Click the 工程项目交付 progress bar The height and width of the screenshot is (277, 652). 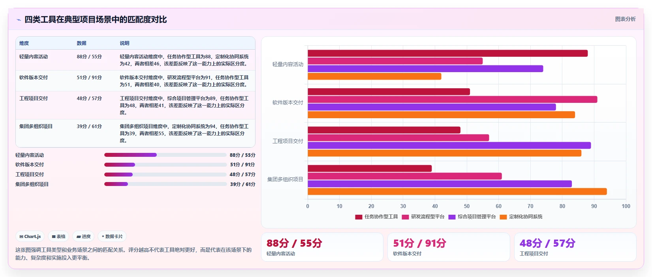coord(165,175)
